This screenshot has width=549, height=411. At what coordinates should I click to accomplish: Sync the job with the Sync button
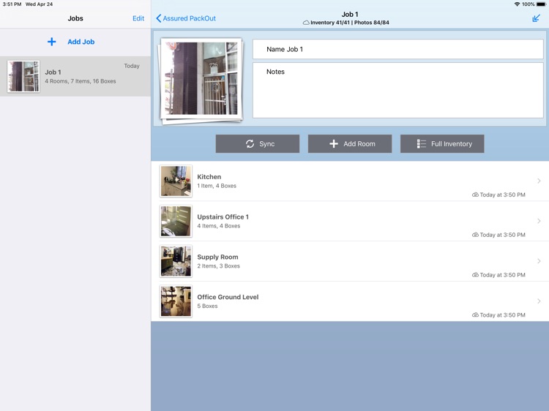tap(258, 144)
